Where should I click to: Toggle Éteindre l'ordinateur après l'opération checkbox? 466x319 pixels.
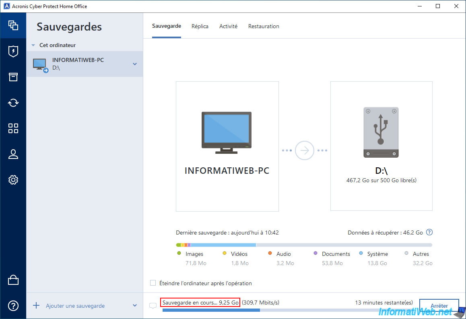(x=153, y=283)
